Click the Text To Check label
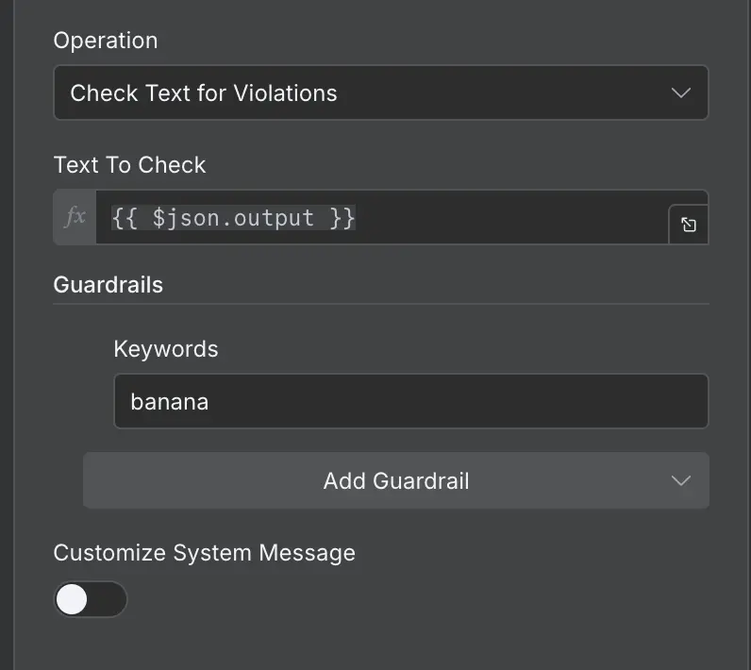 [x=129, y=165]
